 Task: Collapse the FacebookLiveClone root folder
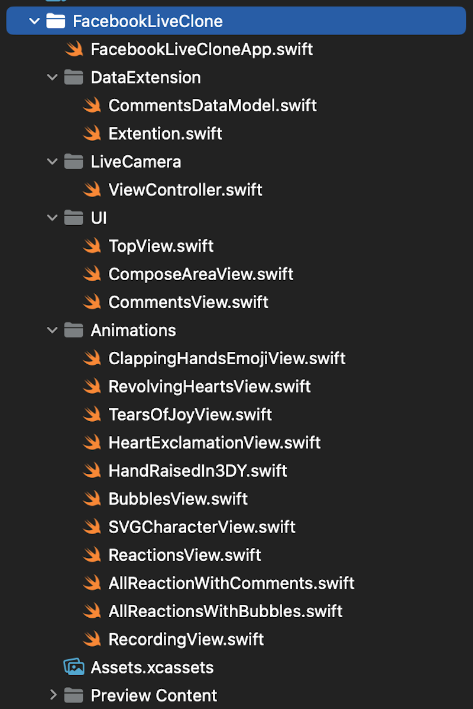[34, 21]
